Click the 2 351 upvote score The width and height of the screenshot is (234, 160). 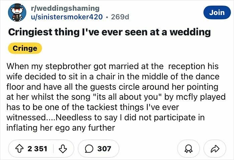[x=37, y=149]
